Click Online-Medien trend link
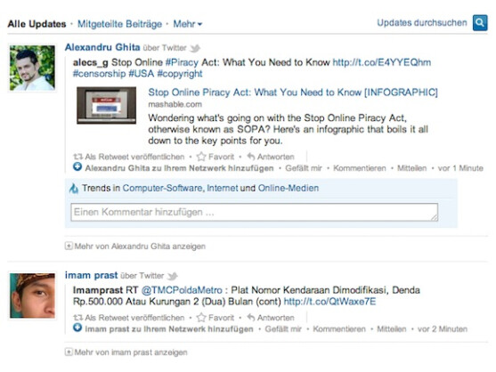The width and height of the screenshot is (496, 372). [289, 188]
